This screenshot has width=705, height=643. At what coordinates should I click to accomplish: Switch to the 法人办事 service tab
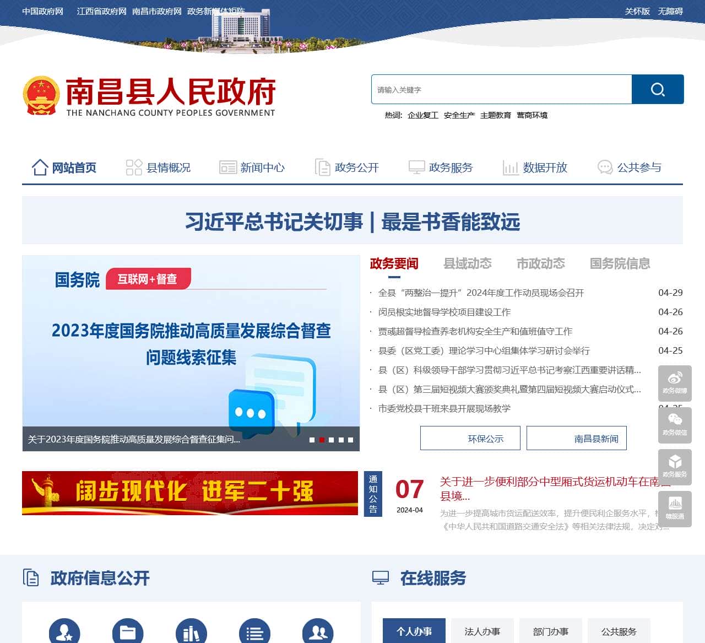coord(482,631)
